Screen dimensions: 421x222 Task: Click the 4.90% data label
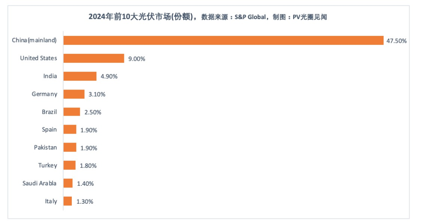(x=109, y=76)
